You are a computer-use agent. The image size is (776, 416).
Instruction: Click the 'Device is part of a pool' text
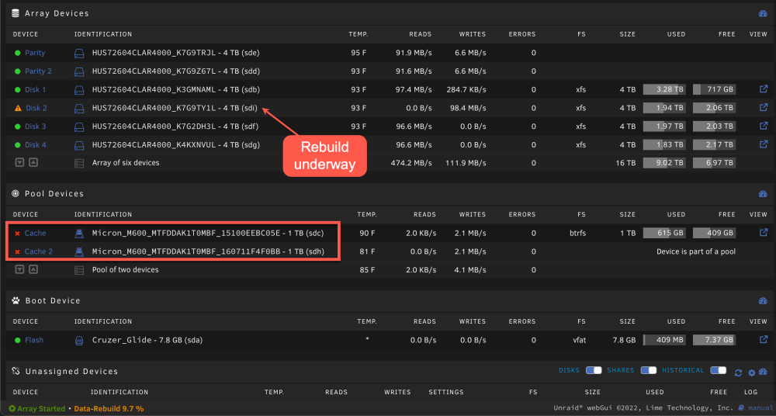(696, 251)
